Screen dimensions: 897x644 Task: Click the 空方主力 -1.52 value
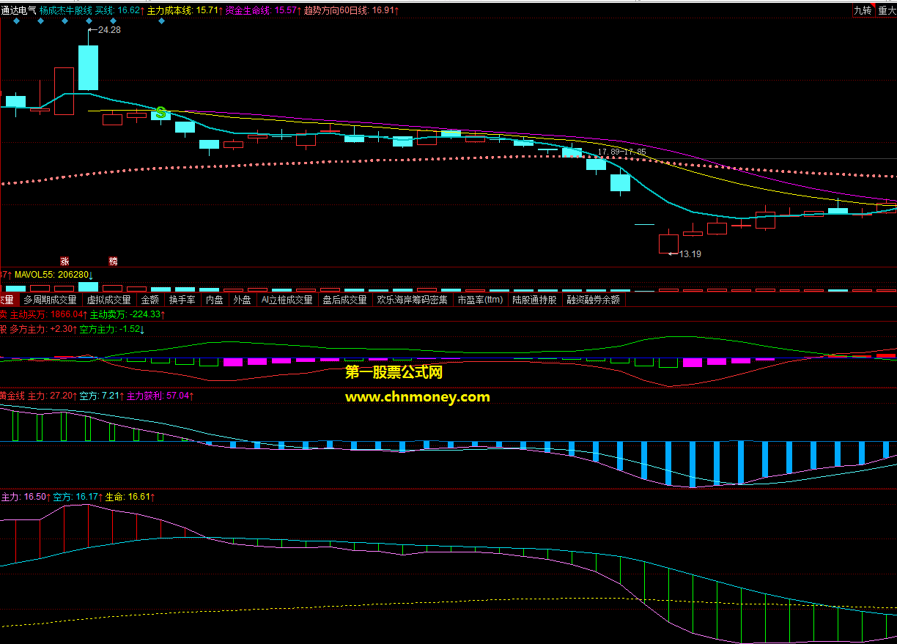pyautogui.click(x=112, y=330)
